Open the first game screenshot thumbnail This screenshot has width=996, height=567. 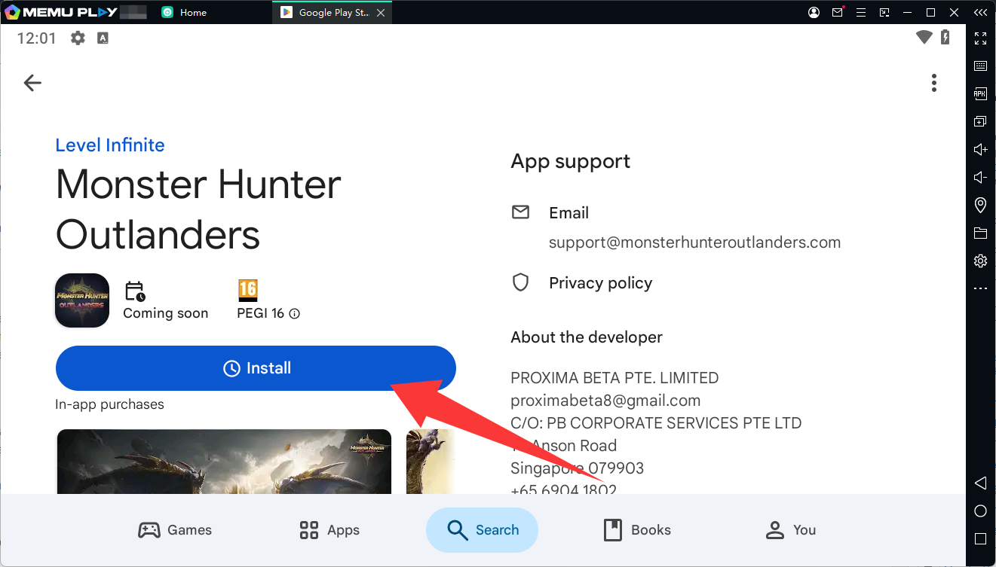[224, 462]
